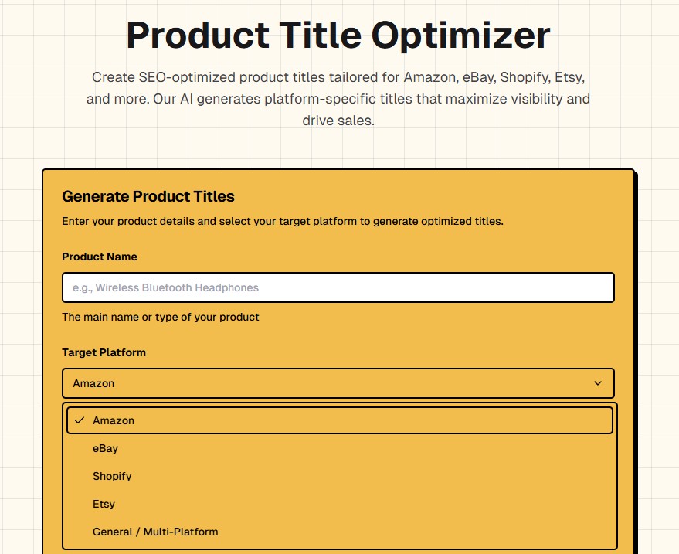The height and width of the screenshot is (554, 679).
Task: Select General / Multi-Platform option
Action: pyautogui.click(x=154, y=532)
